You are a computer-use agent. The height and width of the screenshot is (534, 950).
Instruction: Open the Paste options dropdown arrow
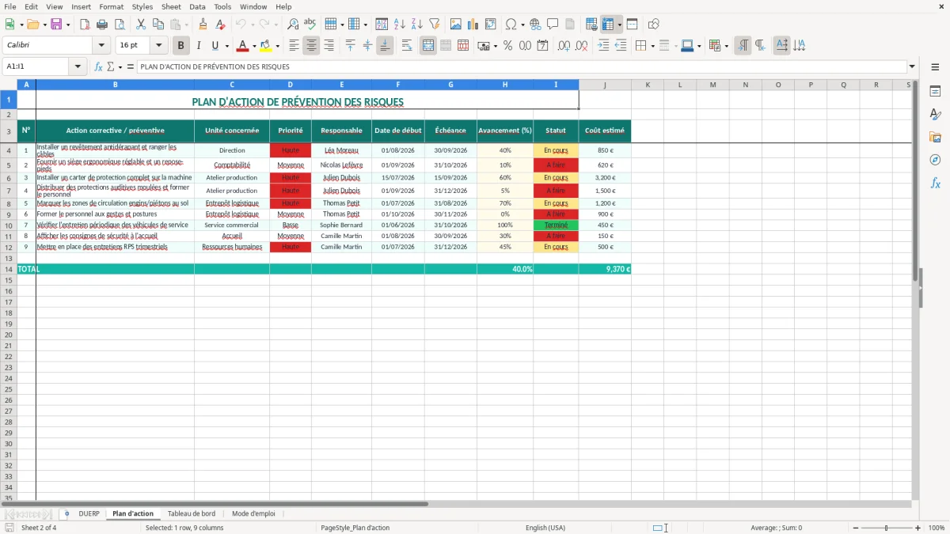188,25
